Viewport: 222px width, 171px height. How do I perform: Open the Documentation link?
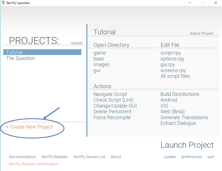pyautogui.click(x=22, y=157)
